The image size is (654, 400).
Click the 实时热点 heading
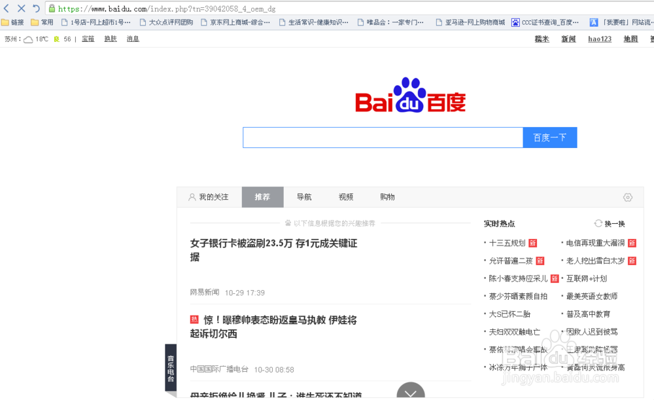499,224
